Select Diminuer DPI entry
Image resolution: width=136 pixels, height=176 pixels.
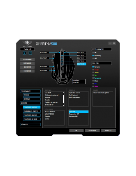[73, 116]
